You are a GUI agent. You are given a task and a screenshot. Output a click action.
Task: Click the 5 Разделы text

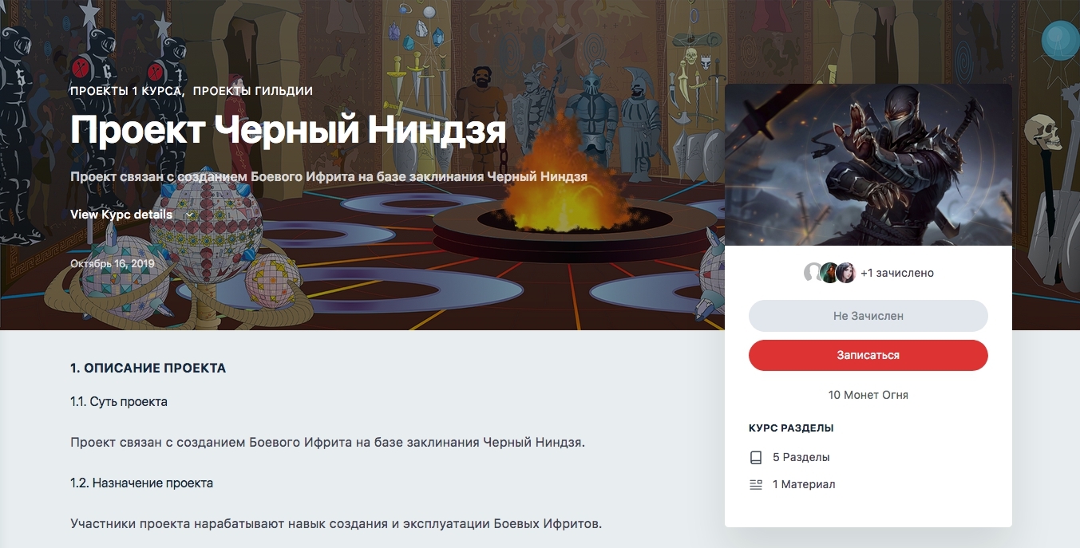coord(801,458)
